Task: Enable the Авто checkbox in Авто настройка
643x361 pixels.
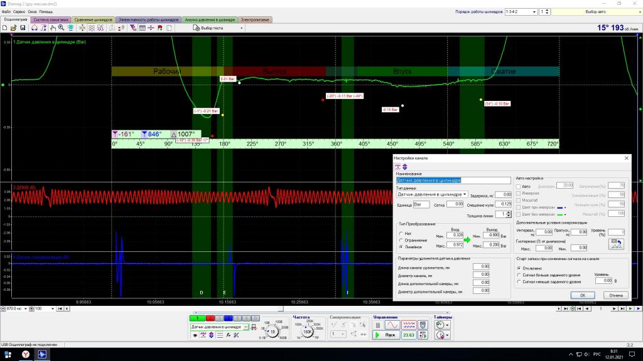Action: click(x=518, y=186)
